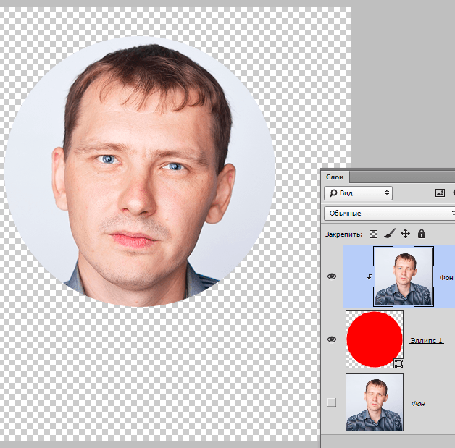
Task: Click the red Эллипс 1 layer thumbnail
Action: [374, 339]
